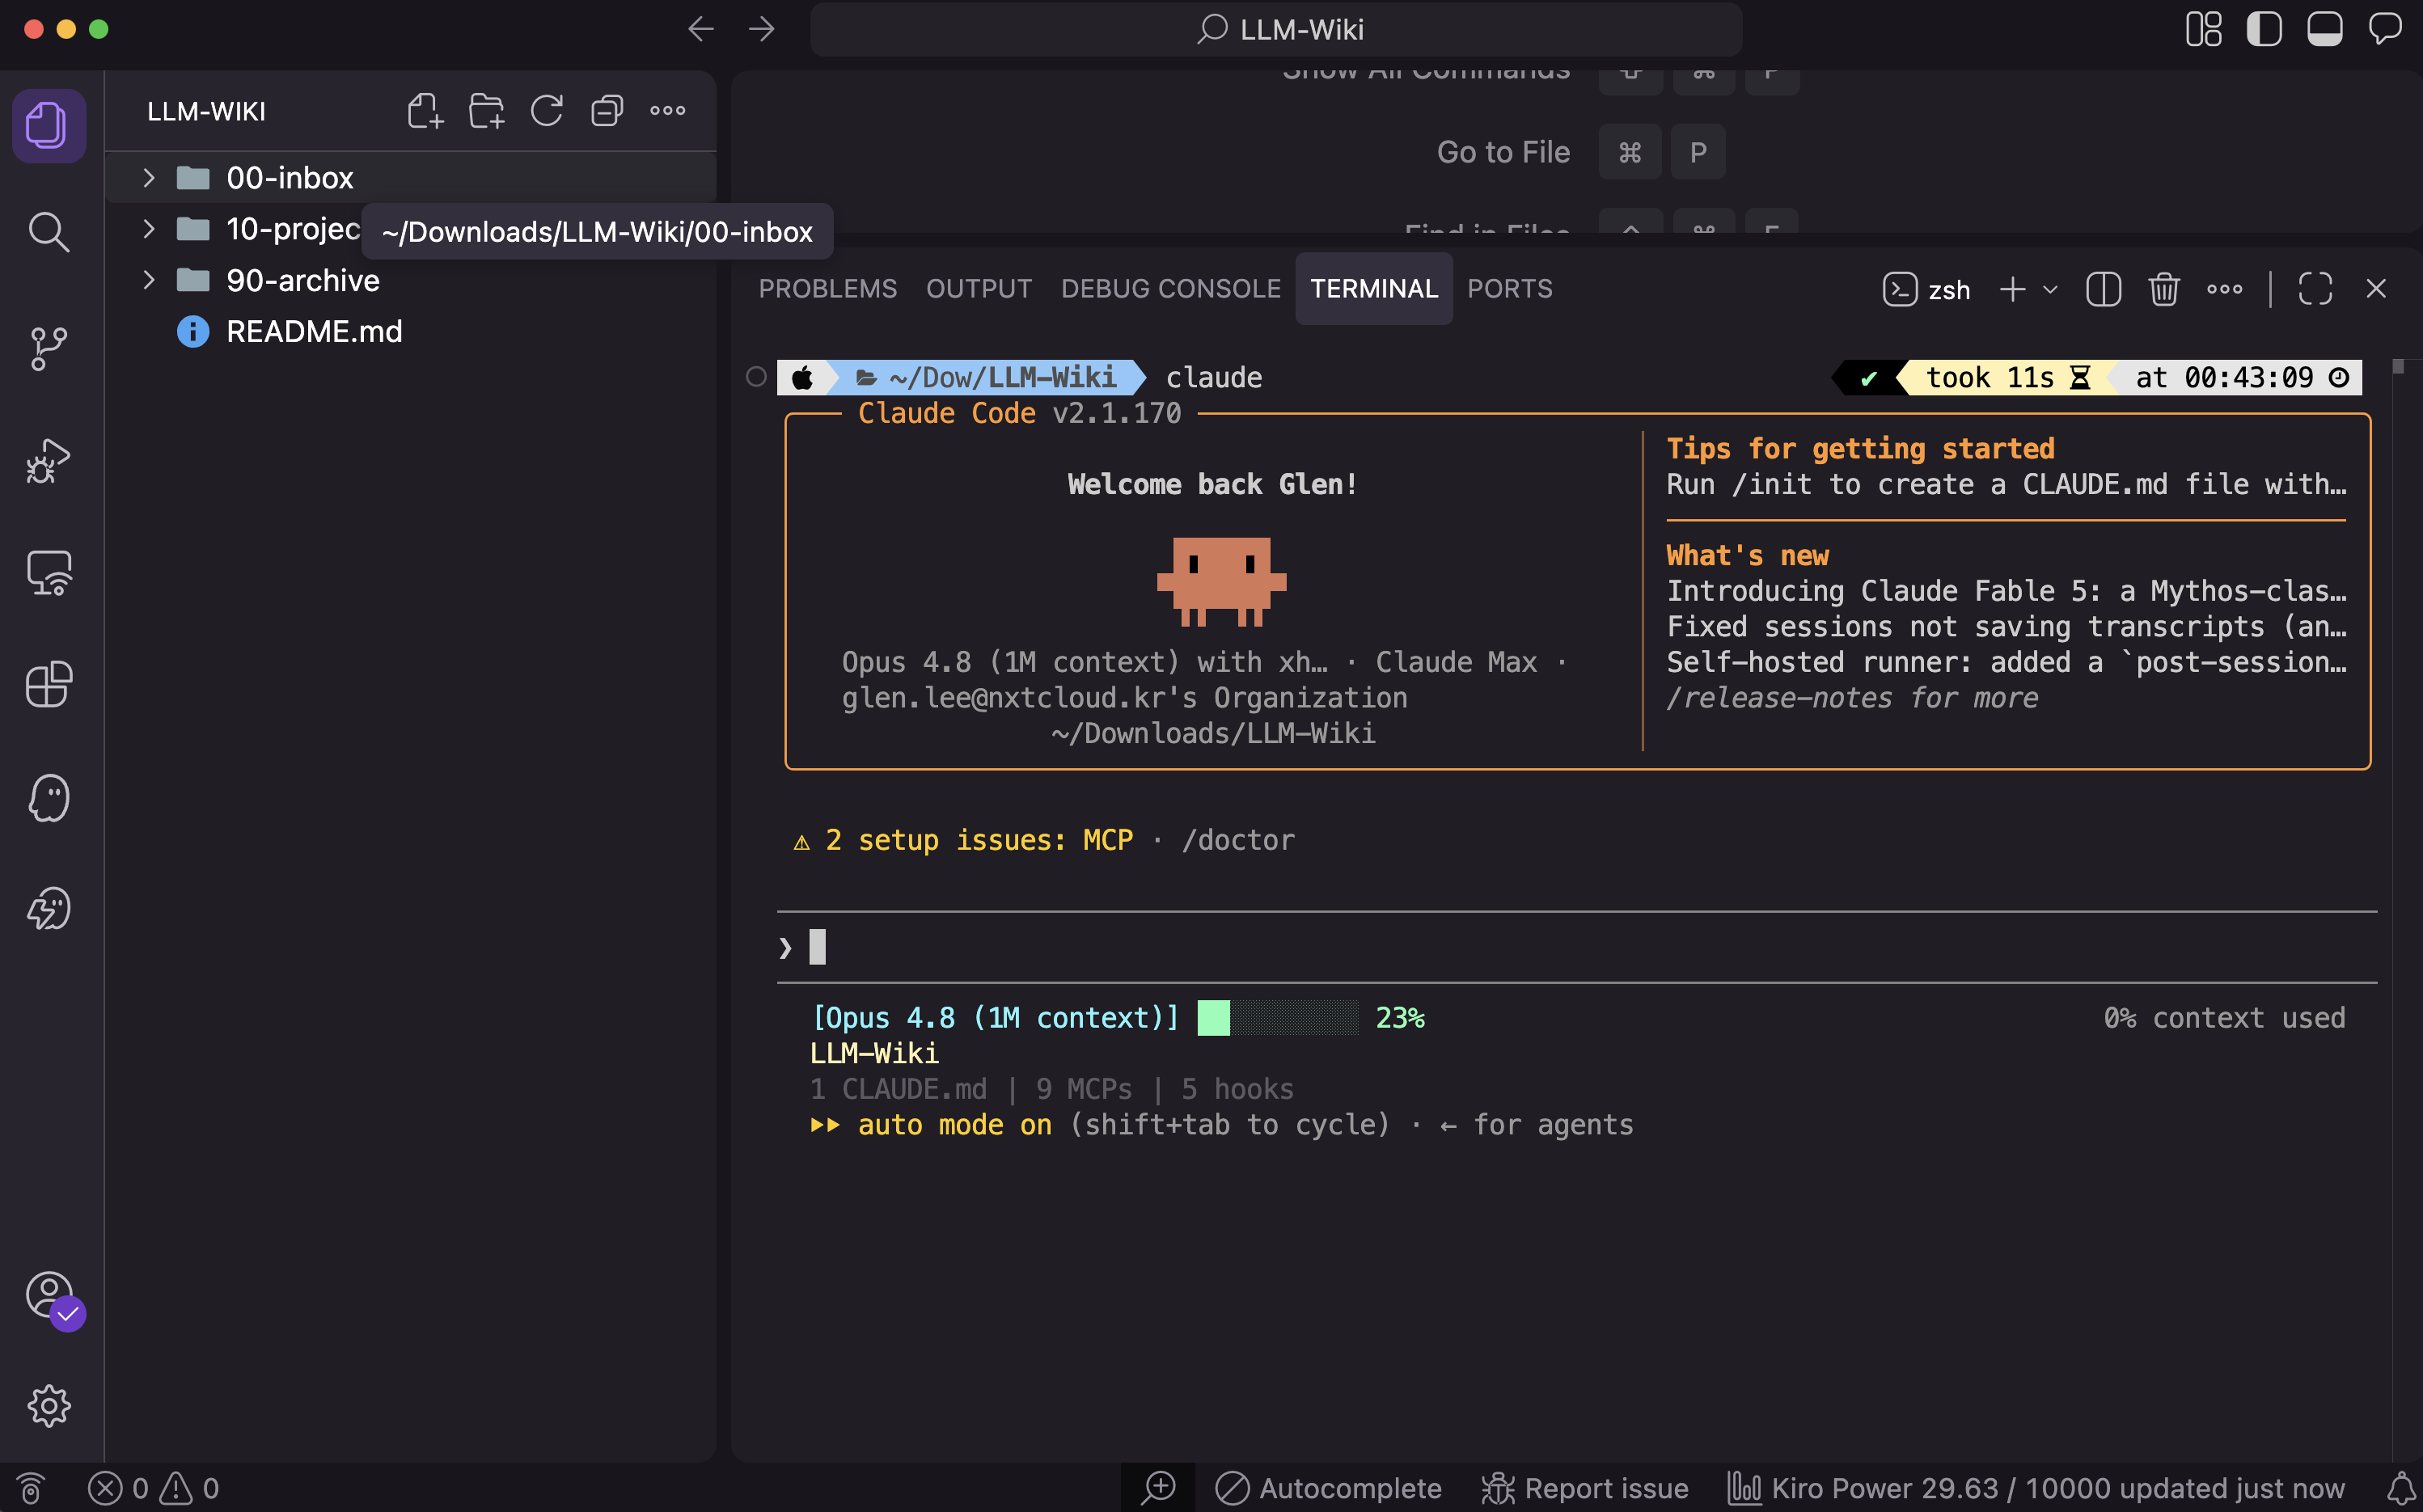The height and width of the screenshot is (1512, 2423).
Task: Toggle bottom panel visibility
Action: coord(2325,29)
